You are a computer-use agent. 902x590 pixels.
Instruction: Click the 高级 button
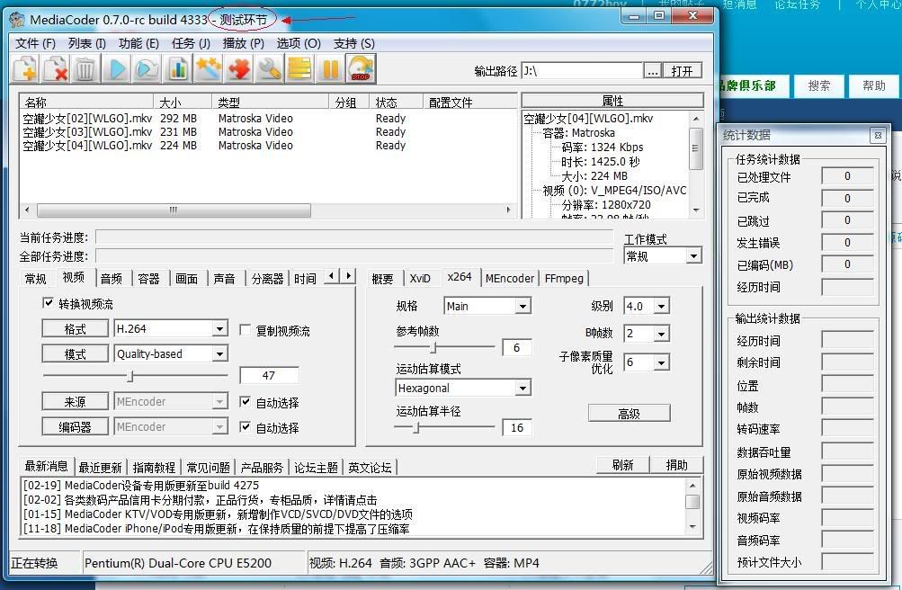629,414
